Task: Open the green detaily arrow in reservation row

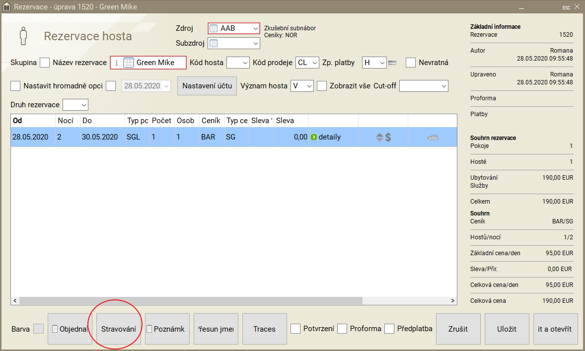Action: pyautogui.click(x=313, y=137)
